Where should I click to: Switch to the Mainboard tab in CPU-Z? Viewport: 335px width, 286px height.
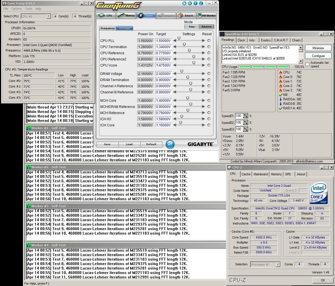(x=261, y=174)
